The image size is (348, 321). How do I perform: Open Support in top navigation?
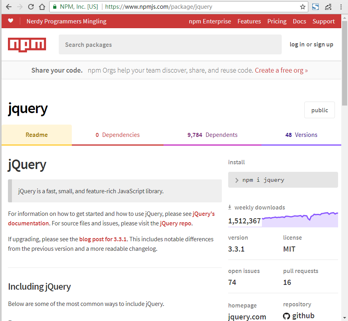click(x=323, y=21)
